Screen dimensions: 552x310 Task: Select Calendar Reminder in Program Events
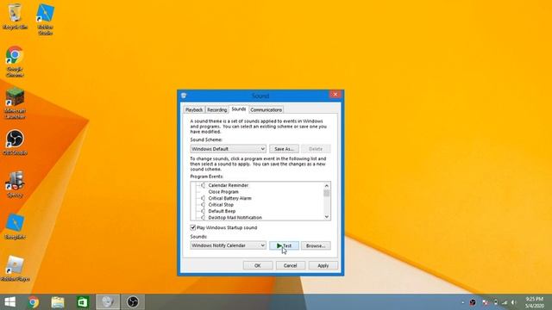point(228,185)
